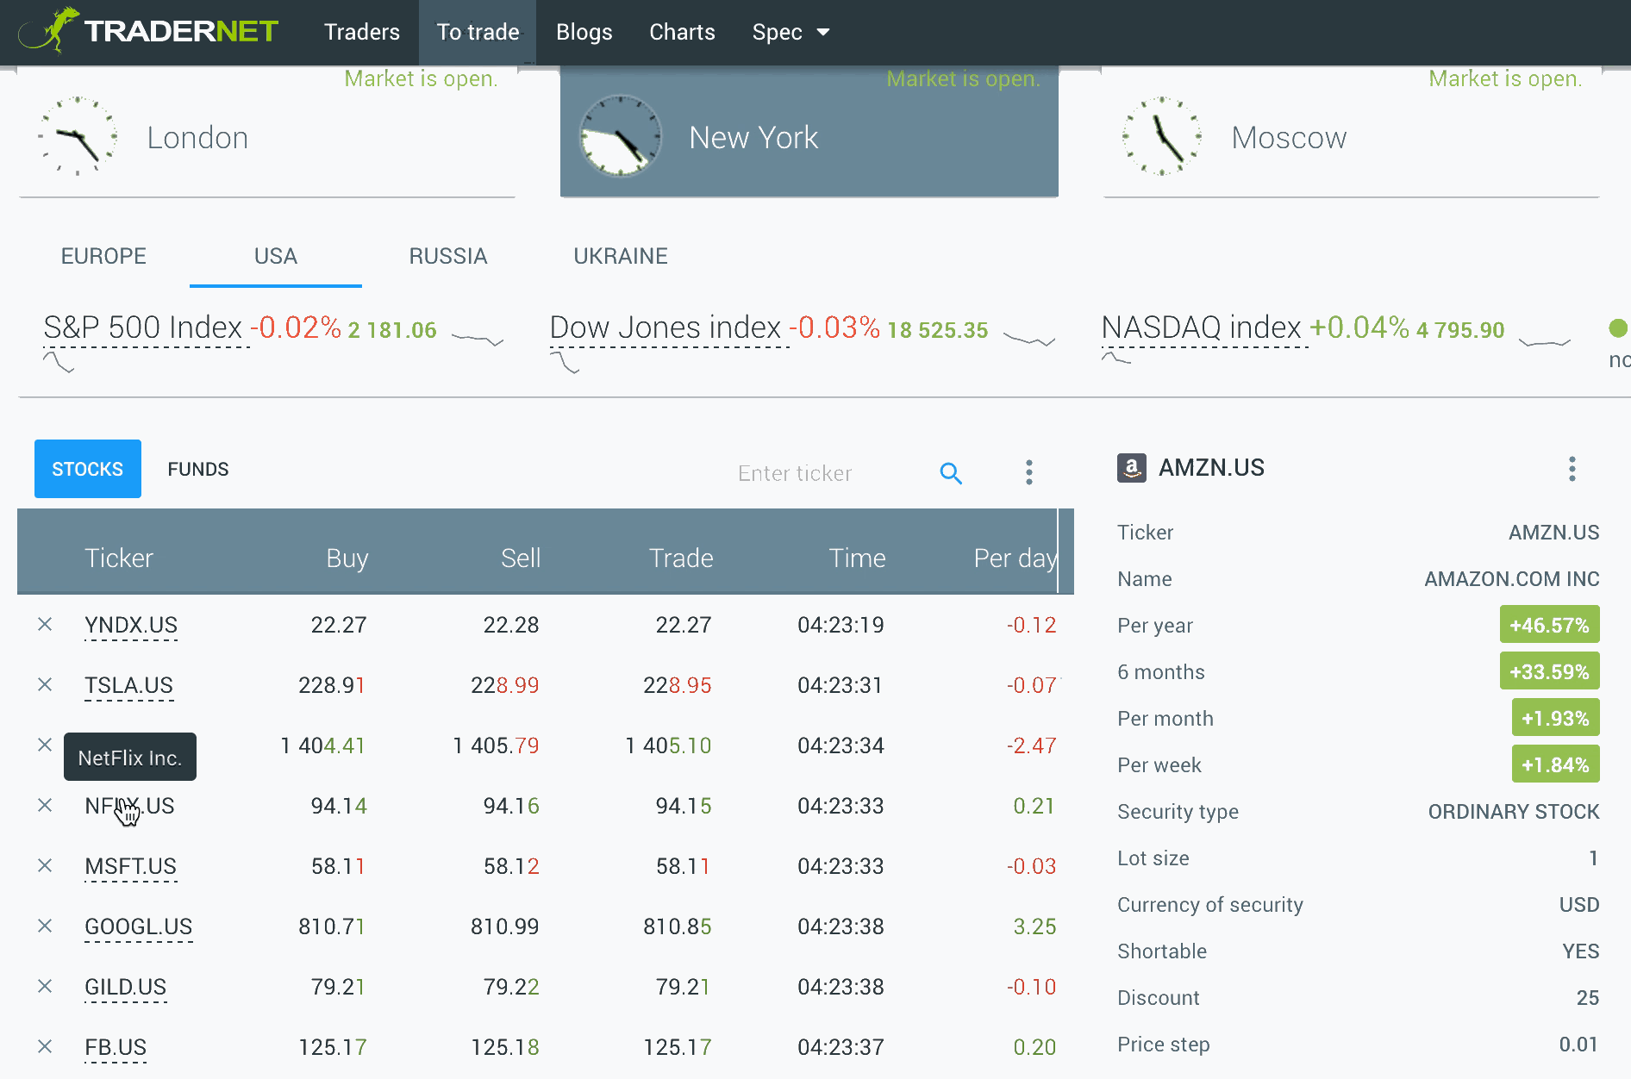Sort by the Trade column header
Viewport: 1631px width, 1079px height.
pos(681,558)
